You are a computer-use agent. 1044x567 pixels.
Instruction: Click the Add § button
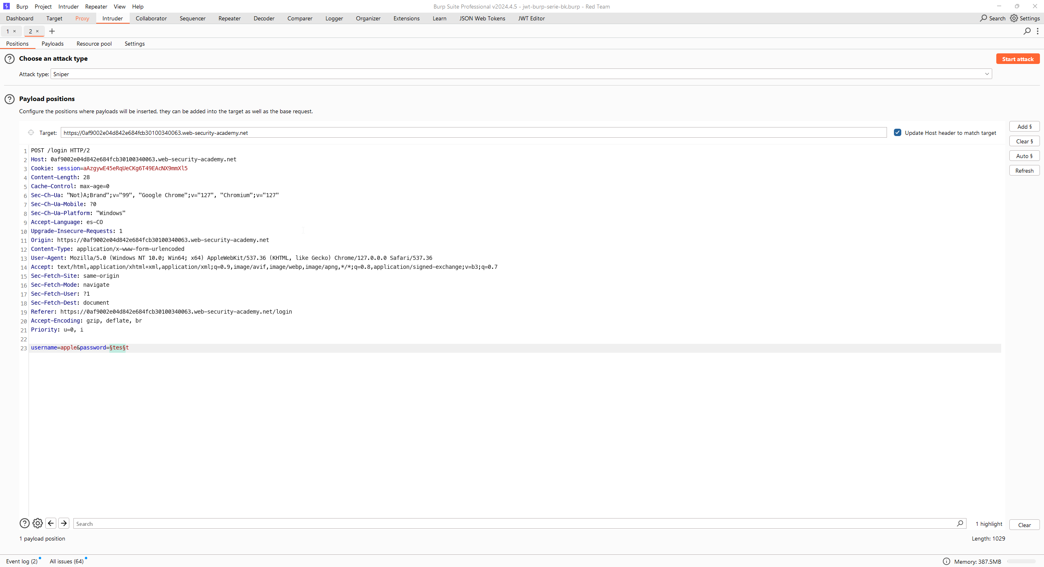click(1024, 127)
